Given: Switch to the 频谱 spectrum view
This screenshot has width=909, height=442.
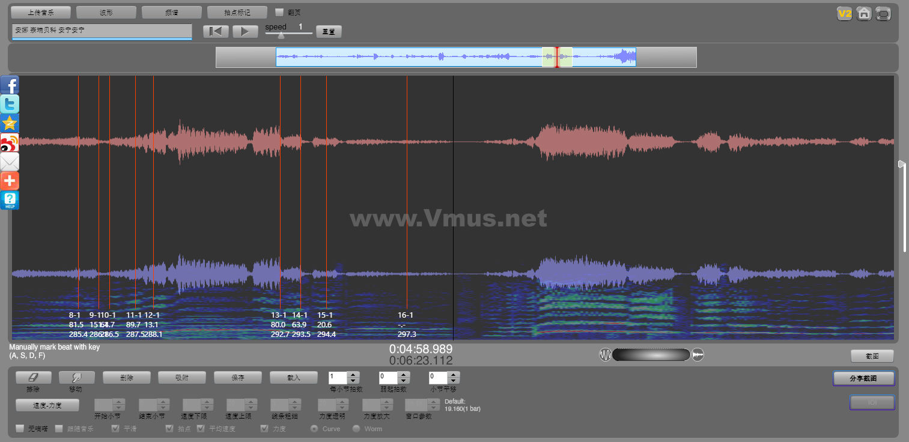Looking at the screenshot, I should [x=172, y=13].
